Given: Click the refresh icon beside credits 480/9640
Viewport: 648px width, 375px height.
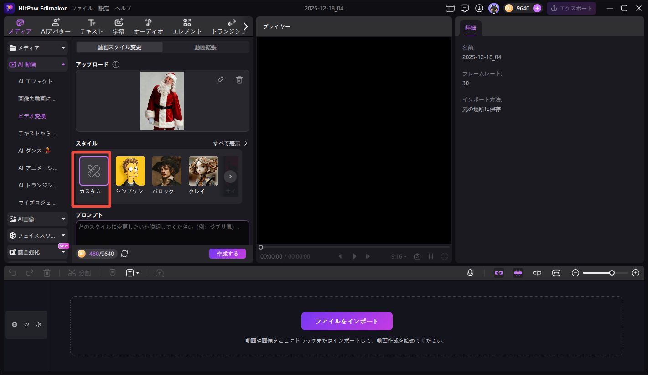Looking at the screenshot, I should [x=124, y=254].
